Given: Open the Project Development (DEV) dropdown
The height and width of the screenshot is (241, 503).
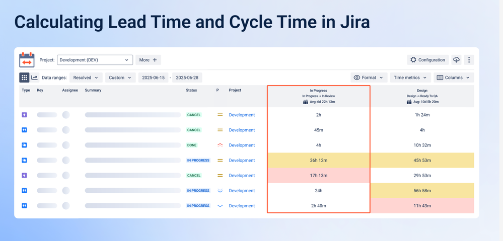Looking at the screenshot, I should 95,60.
